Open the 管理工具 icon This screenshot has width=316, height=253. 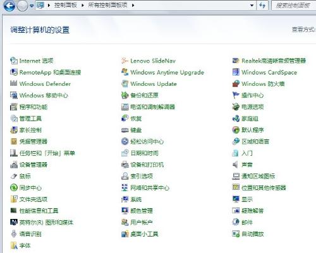14,119
